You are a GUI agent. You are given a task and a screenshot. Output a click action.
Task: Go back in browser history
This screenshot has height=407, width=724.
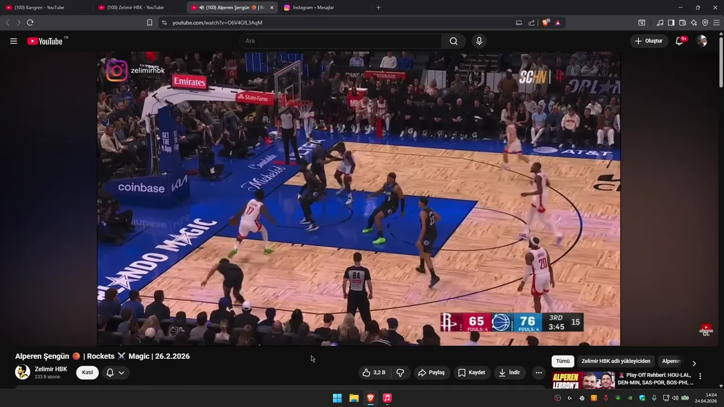[7, 23]
